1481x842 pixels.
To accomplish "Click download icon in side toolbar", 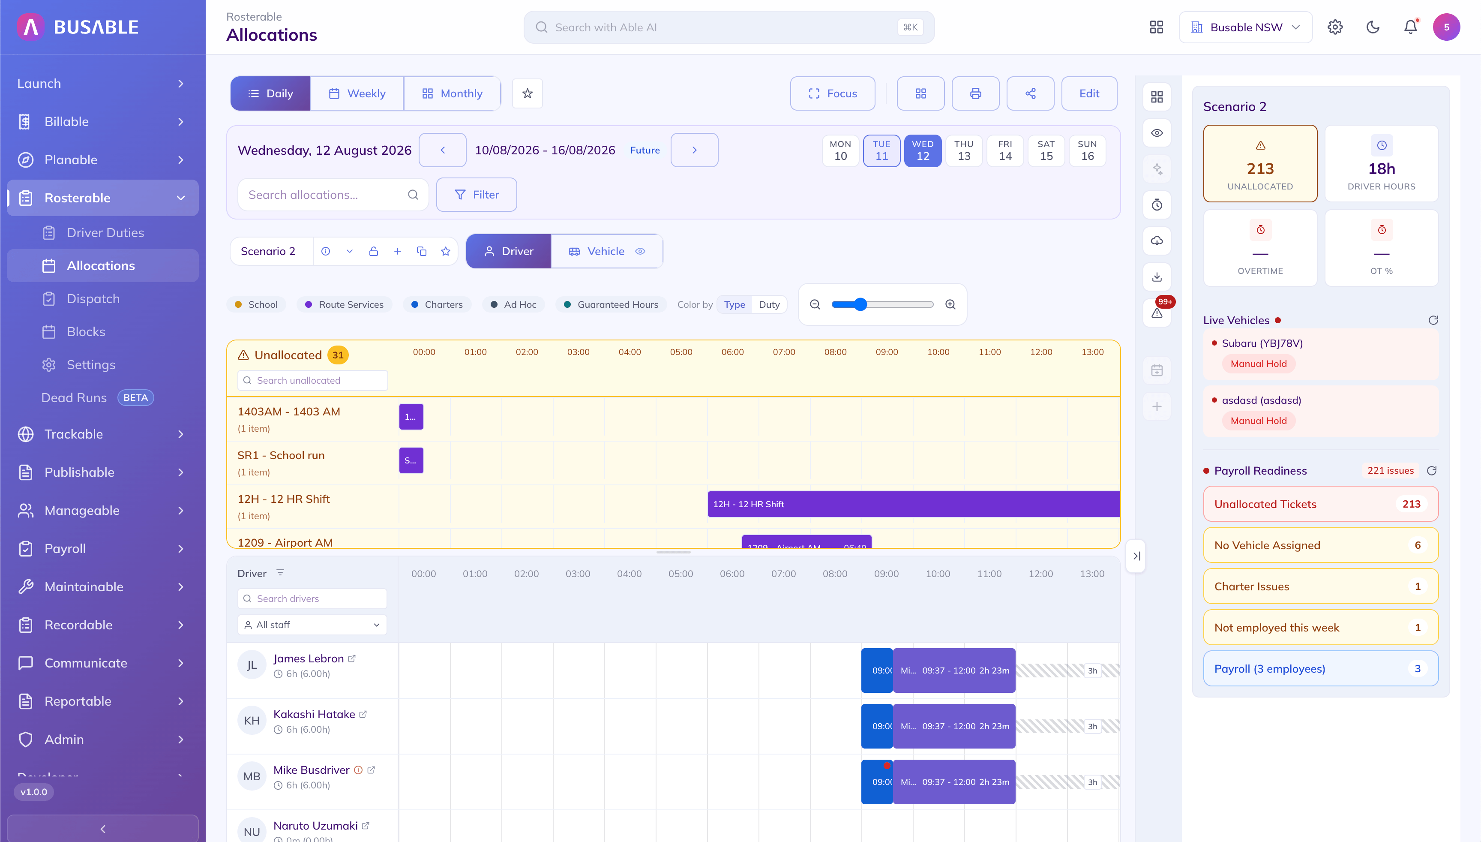I will point(1157,277).
